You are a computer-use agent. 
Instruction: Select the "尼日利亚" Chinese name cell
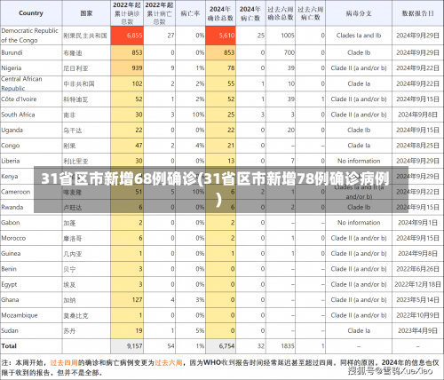click(86, 68)
